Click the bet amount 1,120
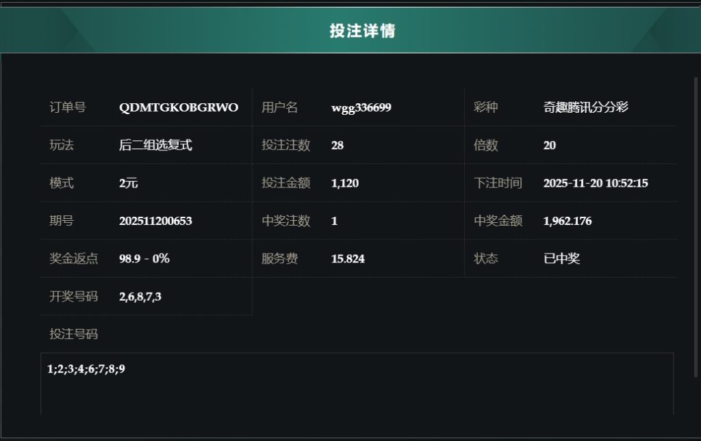Viewport: 701px width, 441px height. pos(344,183)
